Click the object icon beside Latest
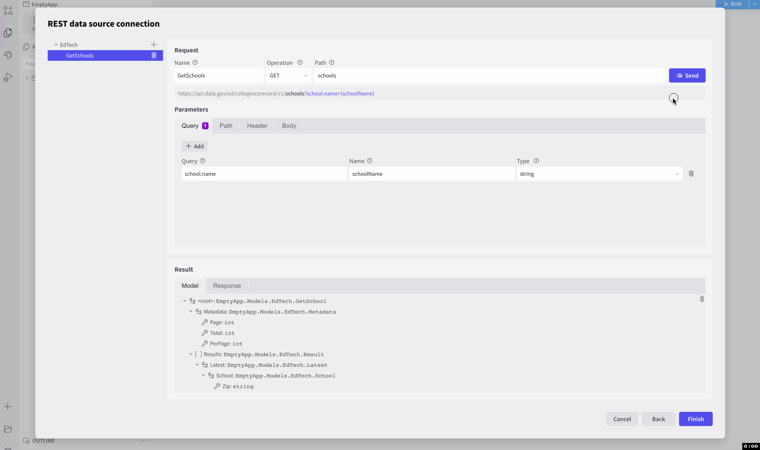760x450 pixels. (x=205, y=365)
